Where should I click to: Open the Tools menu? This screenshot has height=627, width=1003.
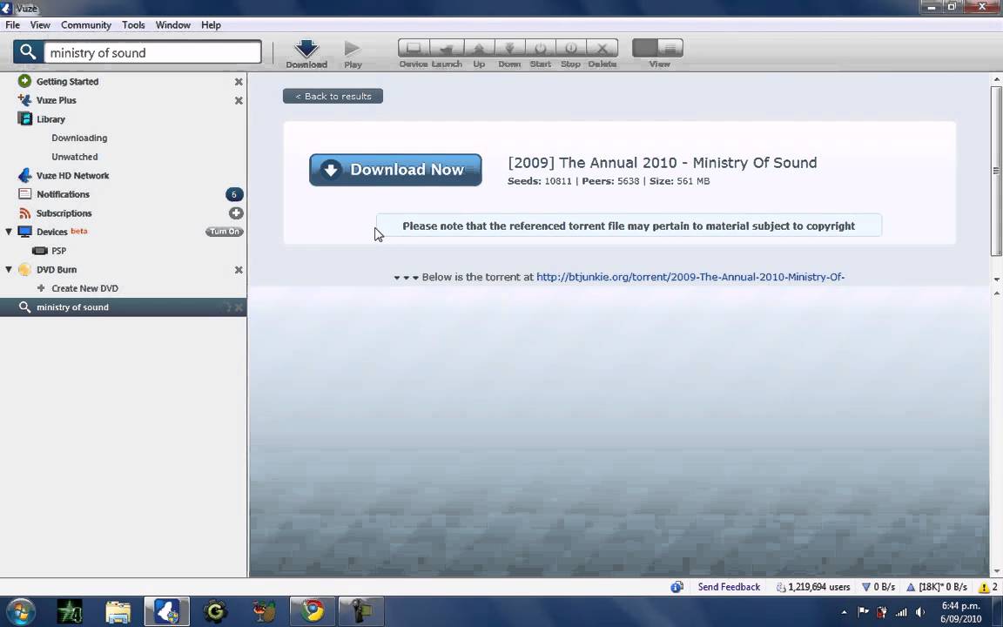click(133, 25)
